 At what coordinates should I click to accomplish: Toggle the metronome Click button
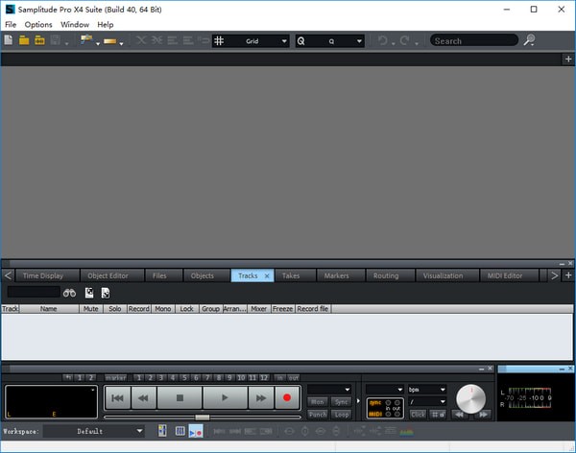(418, 415)
